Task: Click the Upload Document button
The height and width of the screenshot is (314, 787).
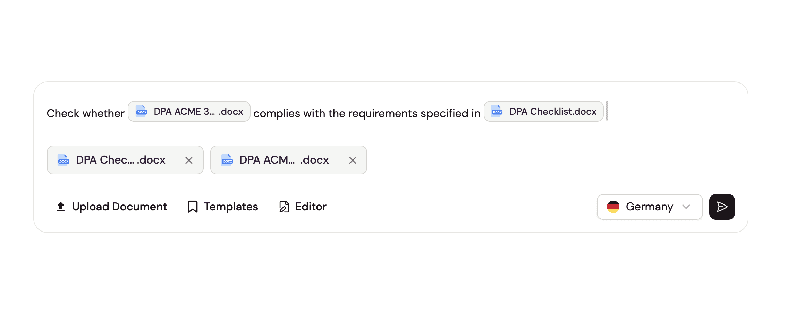Action: 112,207
